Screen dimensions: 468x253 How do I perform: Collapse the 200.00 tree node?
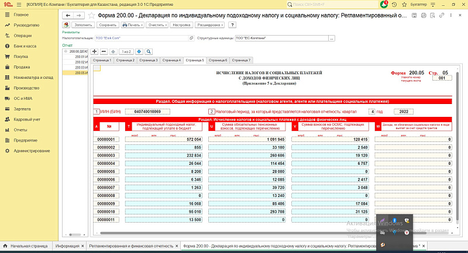point(65,51)
